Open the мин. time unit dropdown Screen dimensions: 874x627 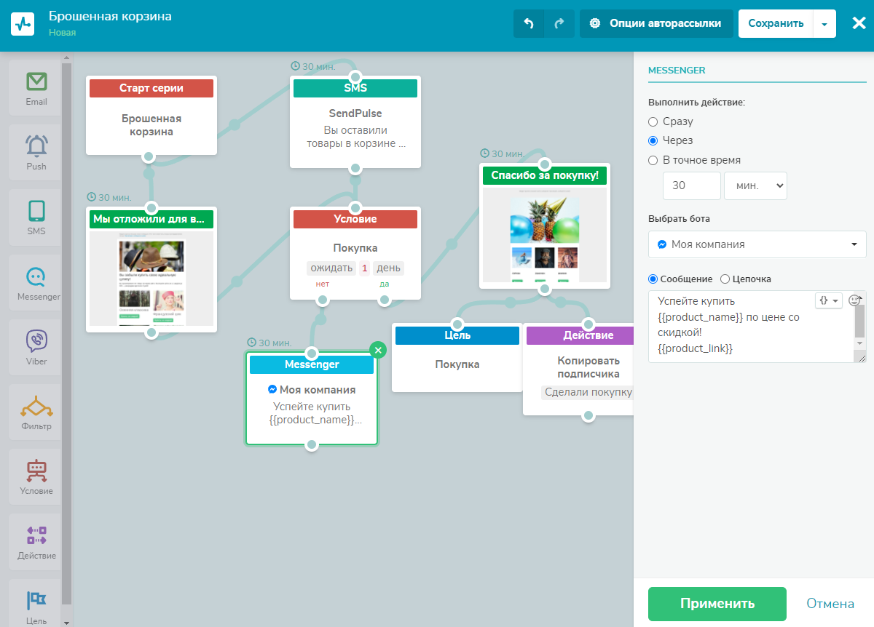(x=755, y=185)
